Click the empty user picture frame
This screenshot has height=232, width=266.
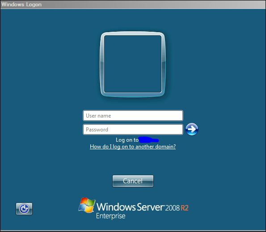(133, 64)
